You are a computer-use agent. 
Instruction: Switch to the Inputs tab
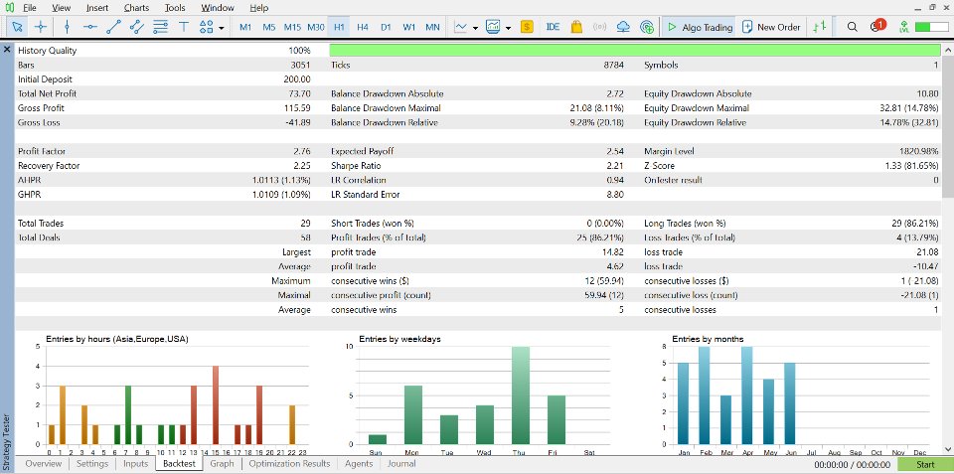pyautogui.click(x=136, y=464)
